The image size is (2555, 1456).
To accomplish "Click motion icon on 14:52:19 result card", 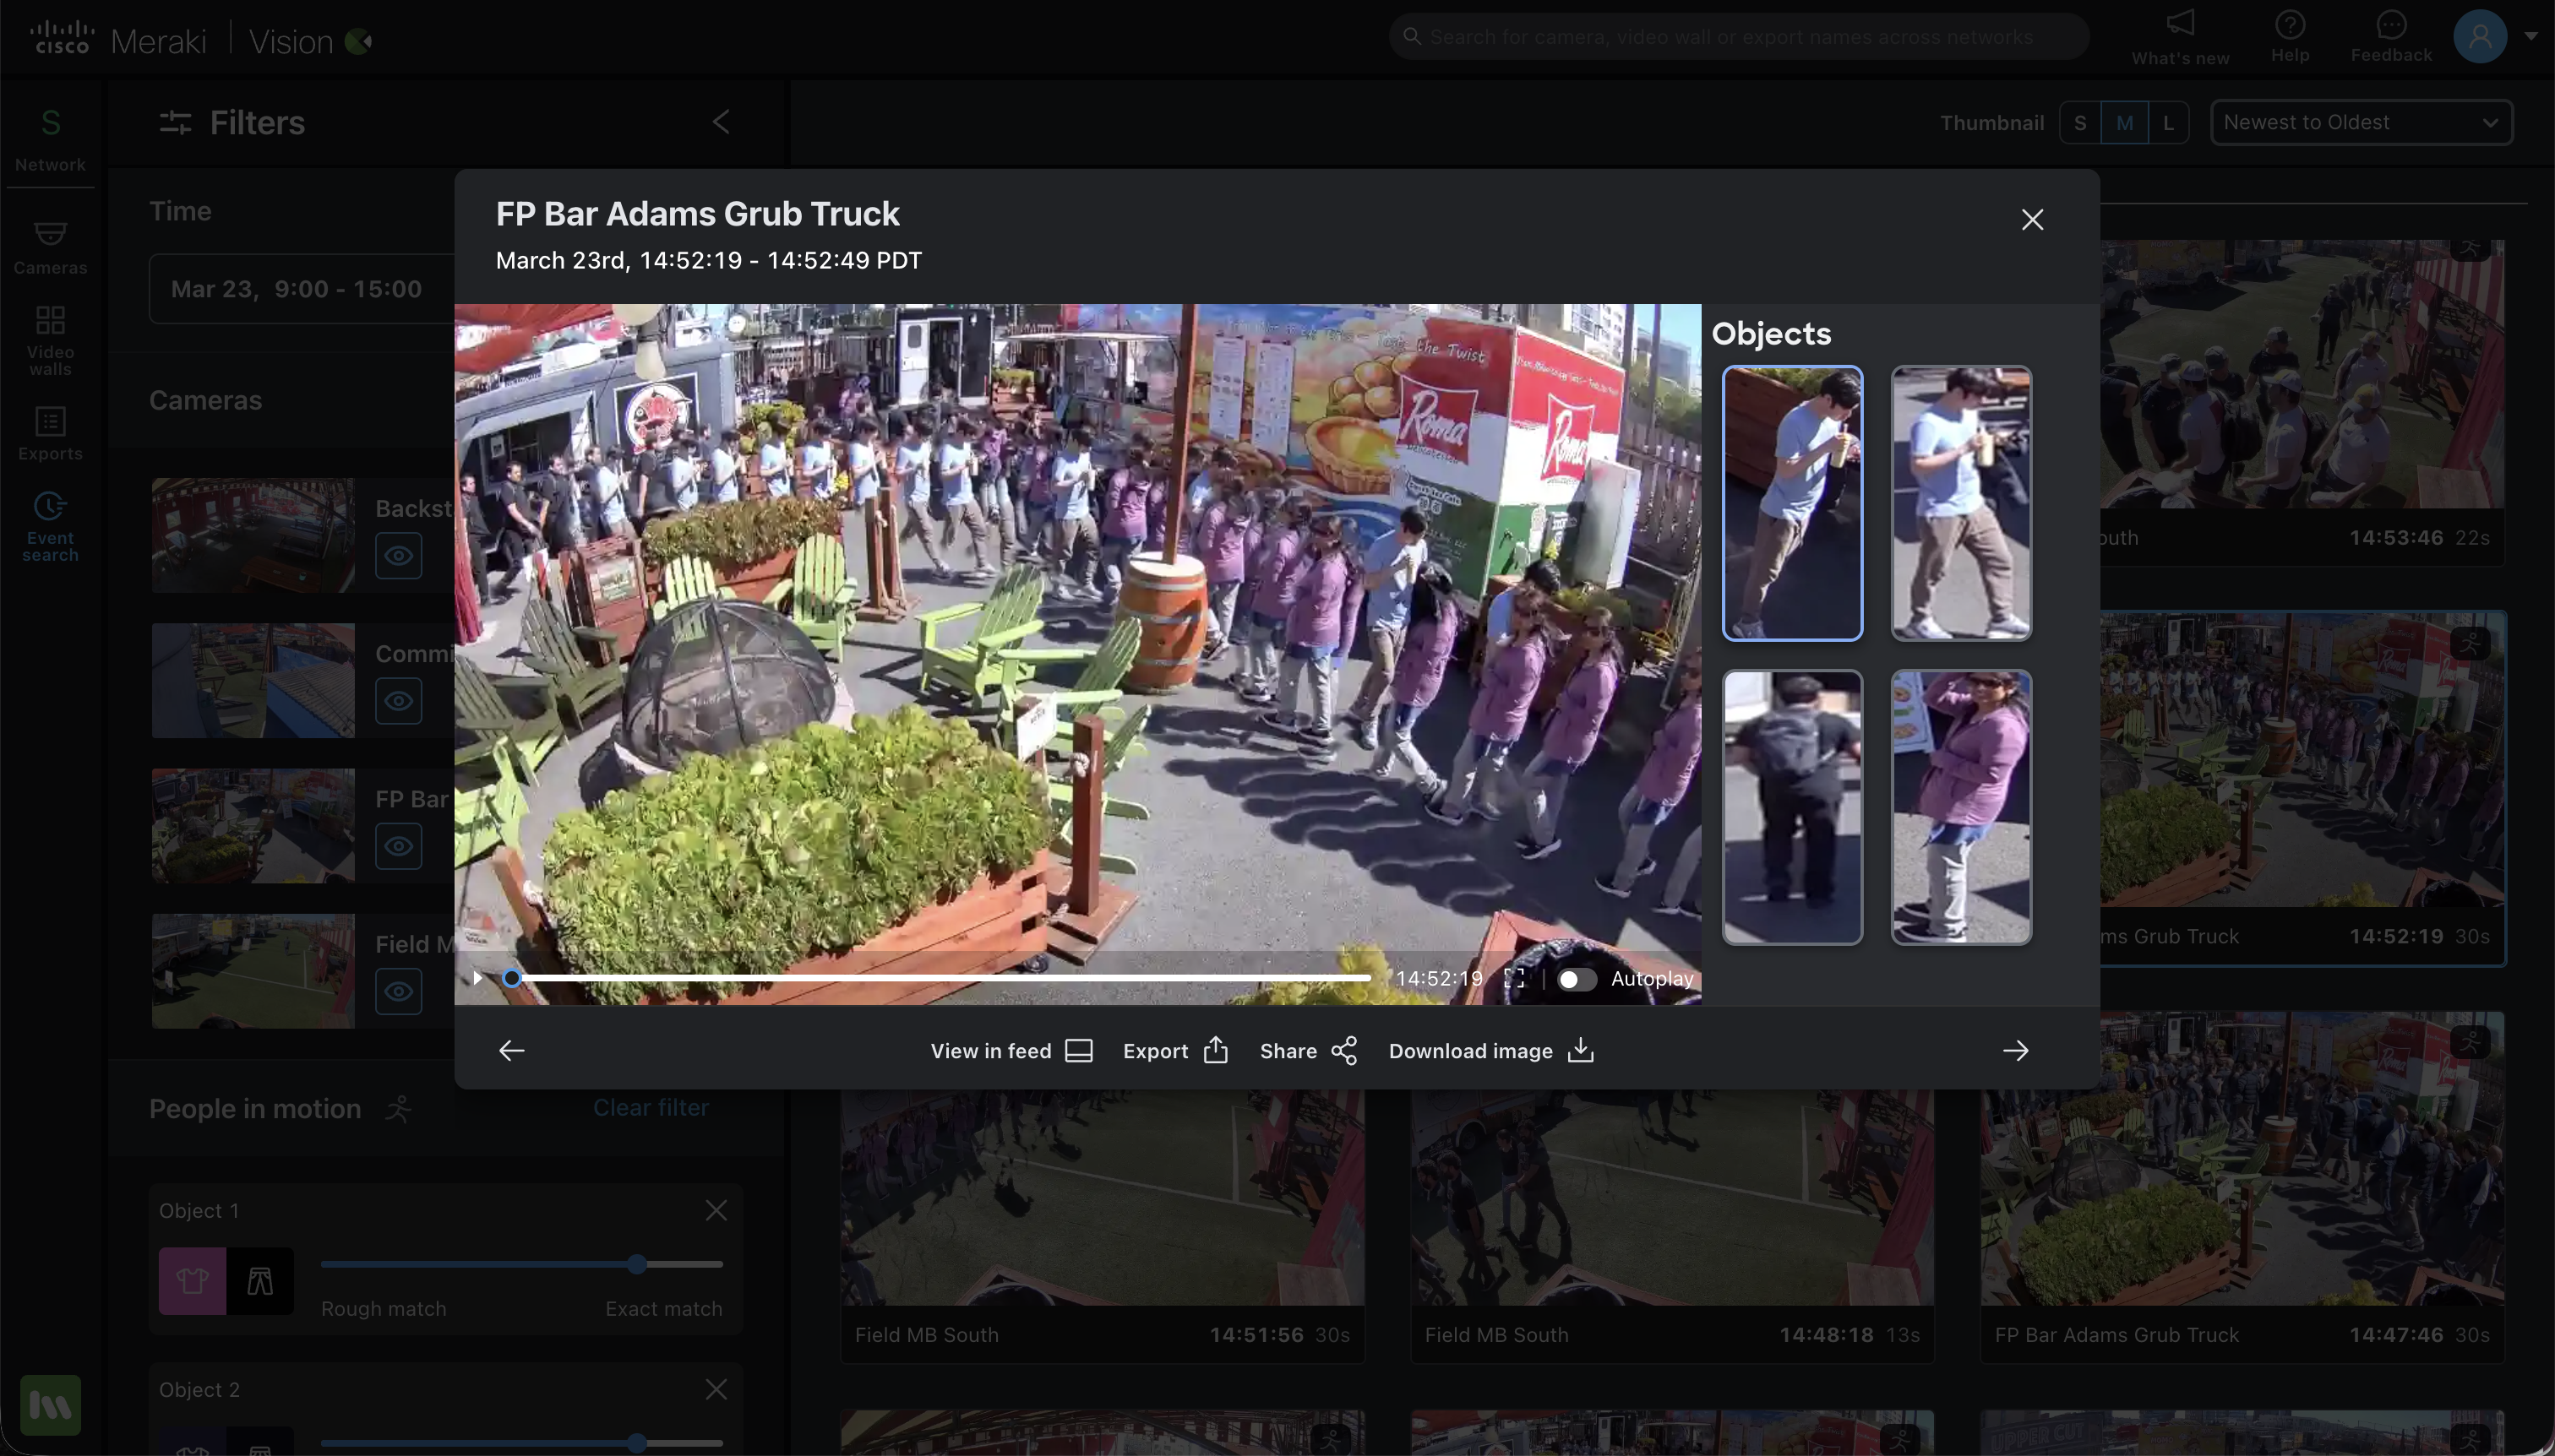I will (2471, 643).
